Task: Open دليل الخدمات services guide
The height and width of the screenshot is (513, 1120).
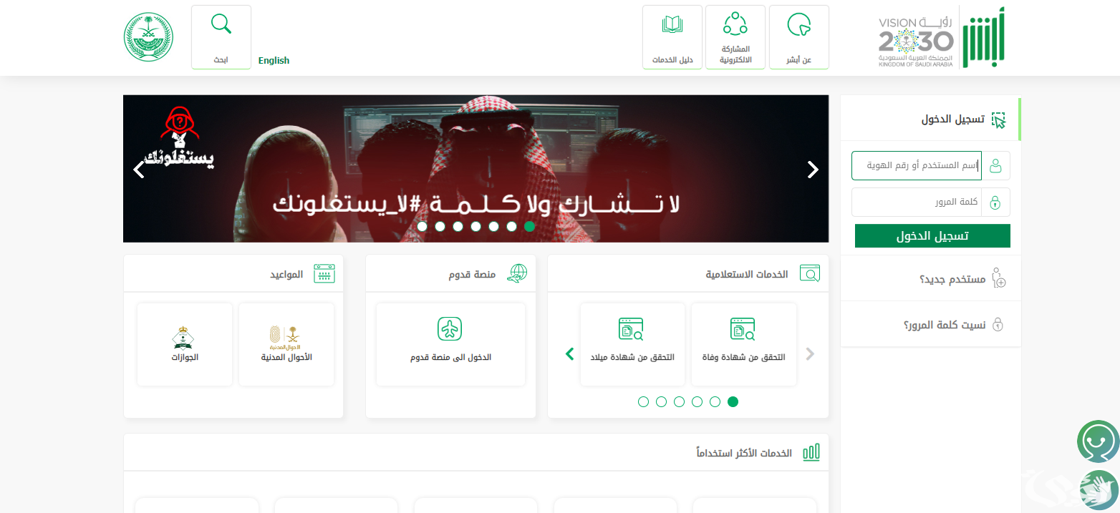Action: [672, 37]
